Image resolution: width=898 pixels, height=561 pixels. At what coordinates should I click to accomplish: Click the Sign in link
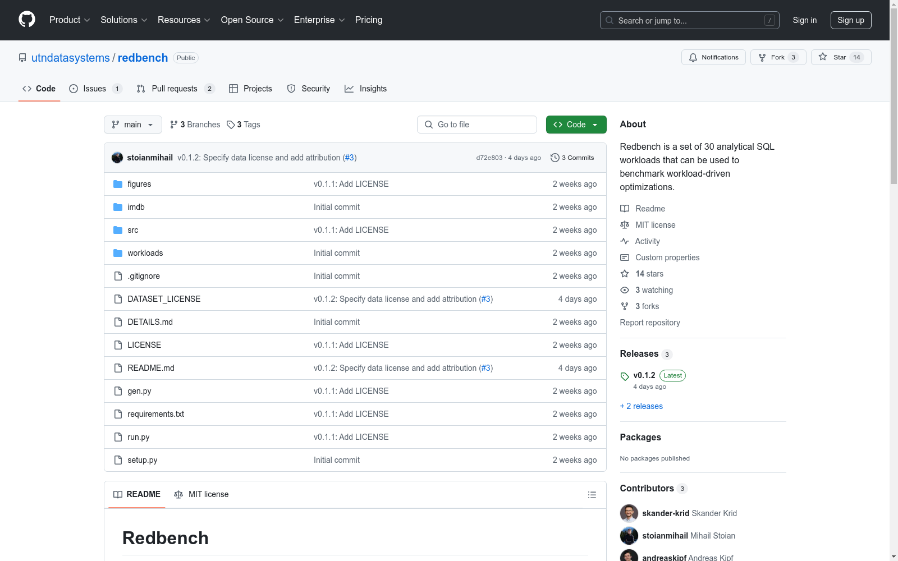(805, 20)
